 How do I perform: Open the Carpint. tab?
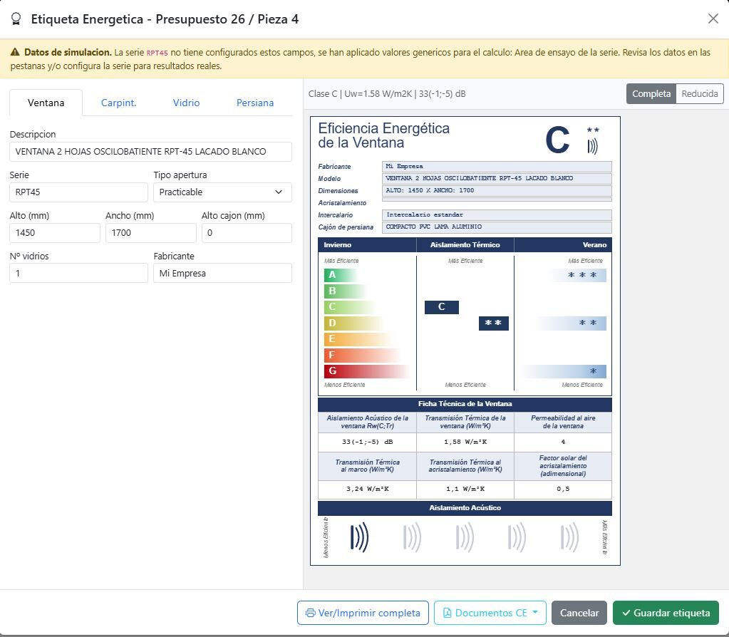tap(118, 103)
